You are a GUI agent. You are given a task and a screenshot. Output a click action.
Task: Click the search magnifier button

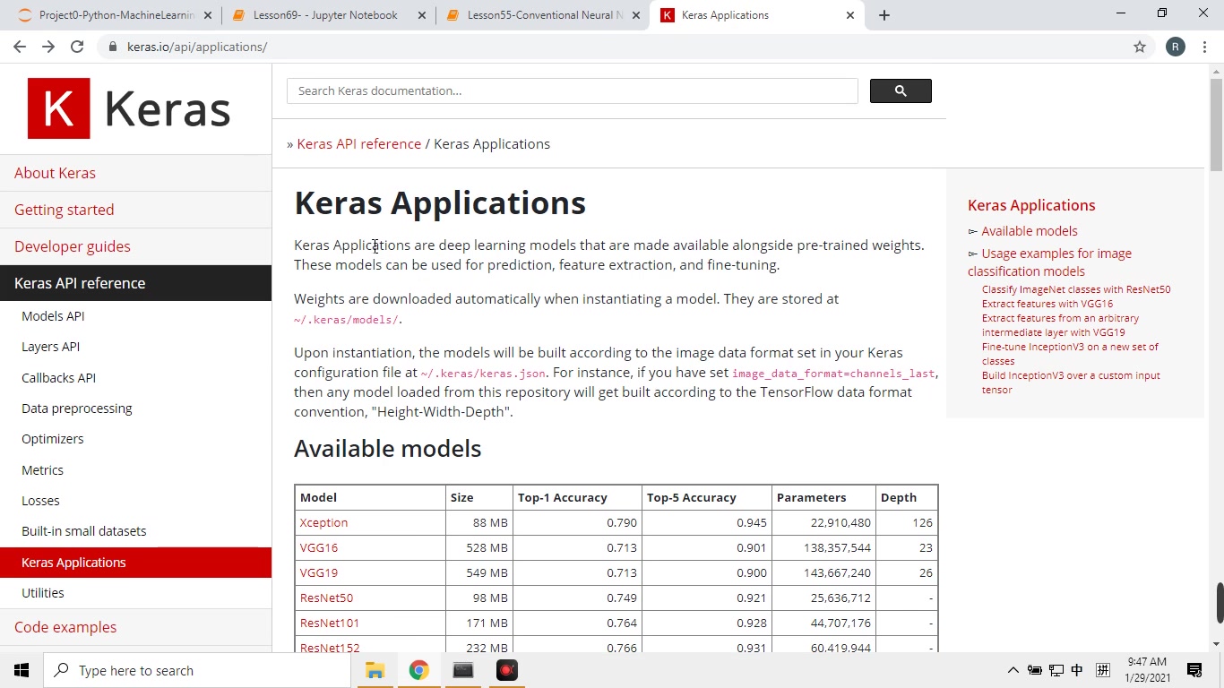[x=901, y=90]
